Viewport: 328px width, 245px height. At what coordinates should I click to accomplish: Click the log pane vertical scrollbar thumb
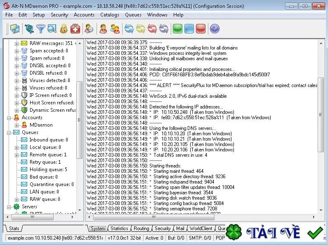(321, 115)
